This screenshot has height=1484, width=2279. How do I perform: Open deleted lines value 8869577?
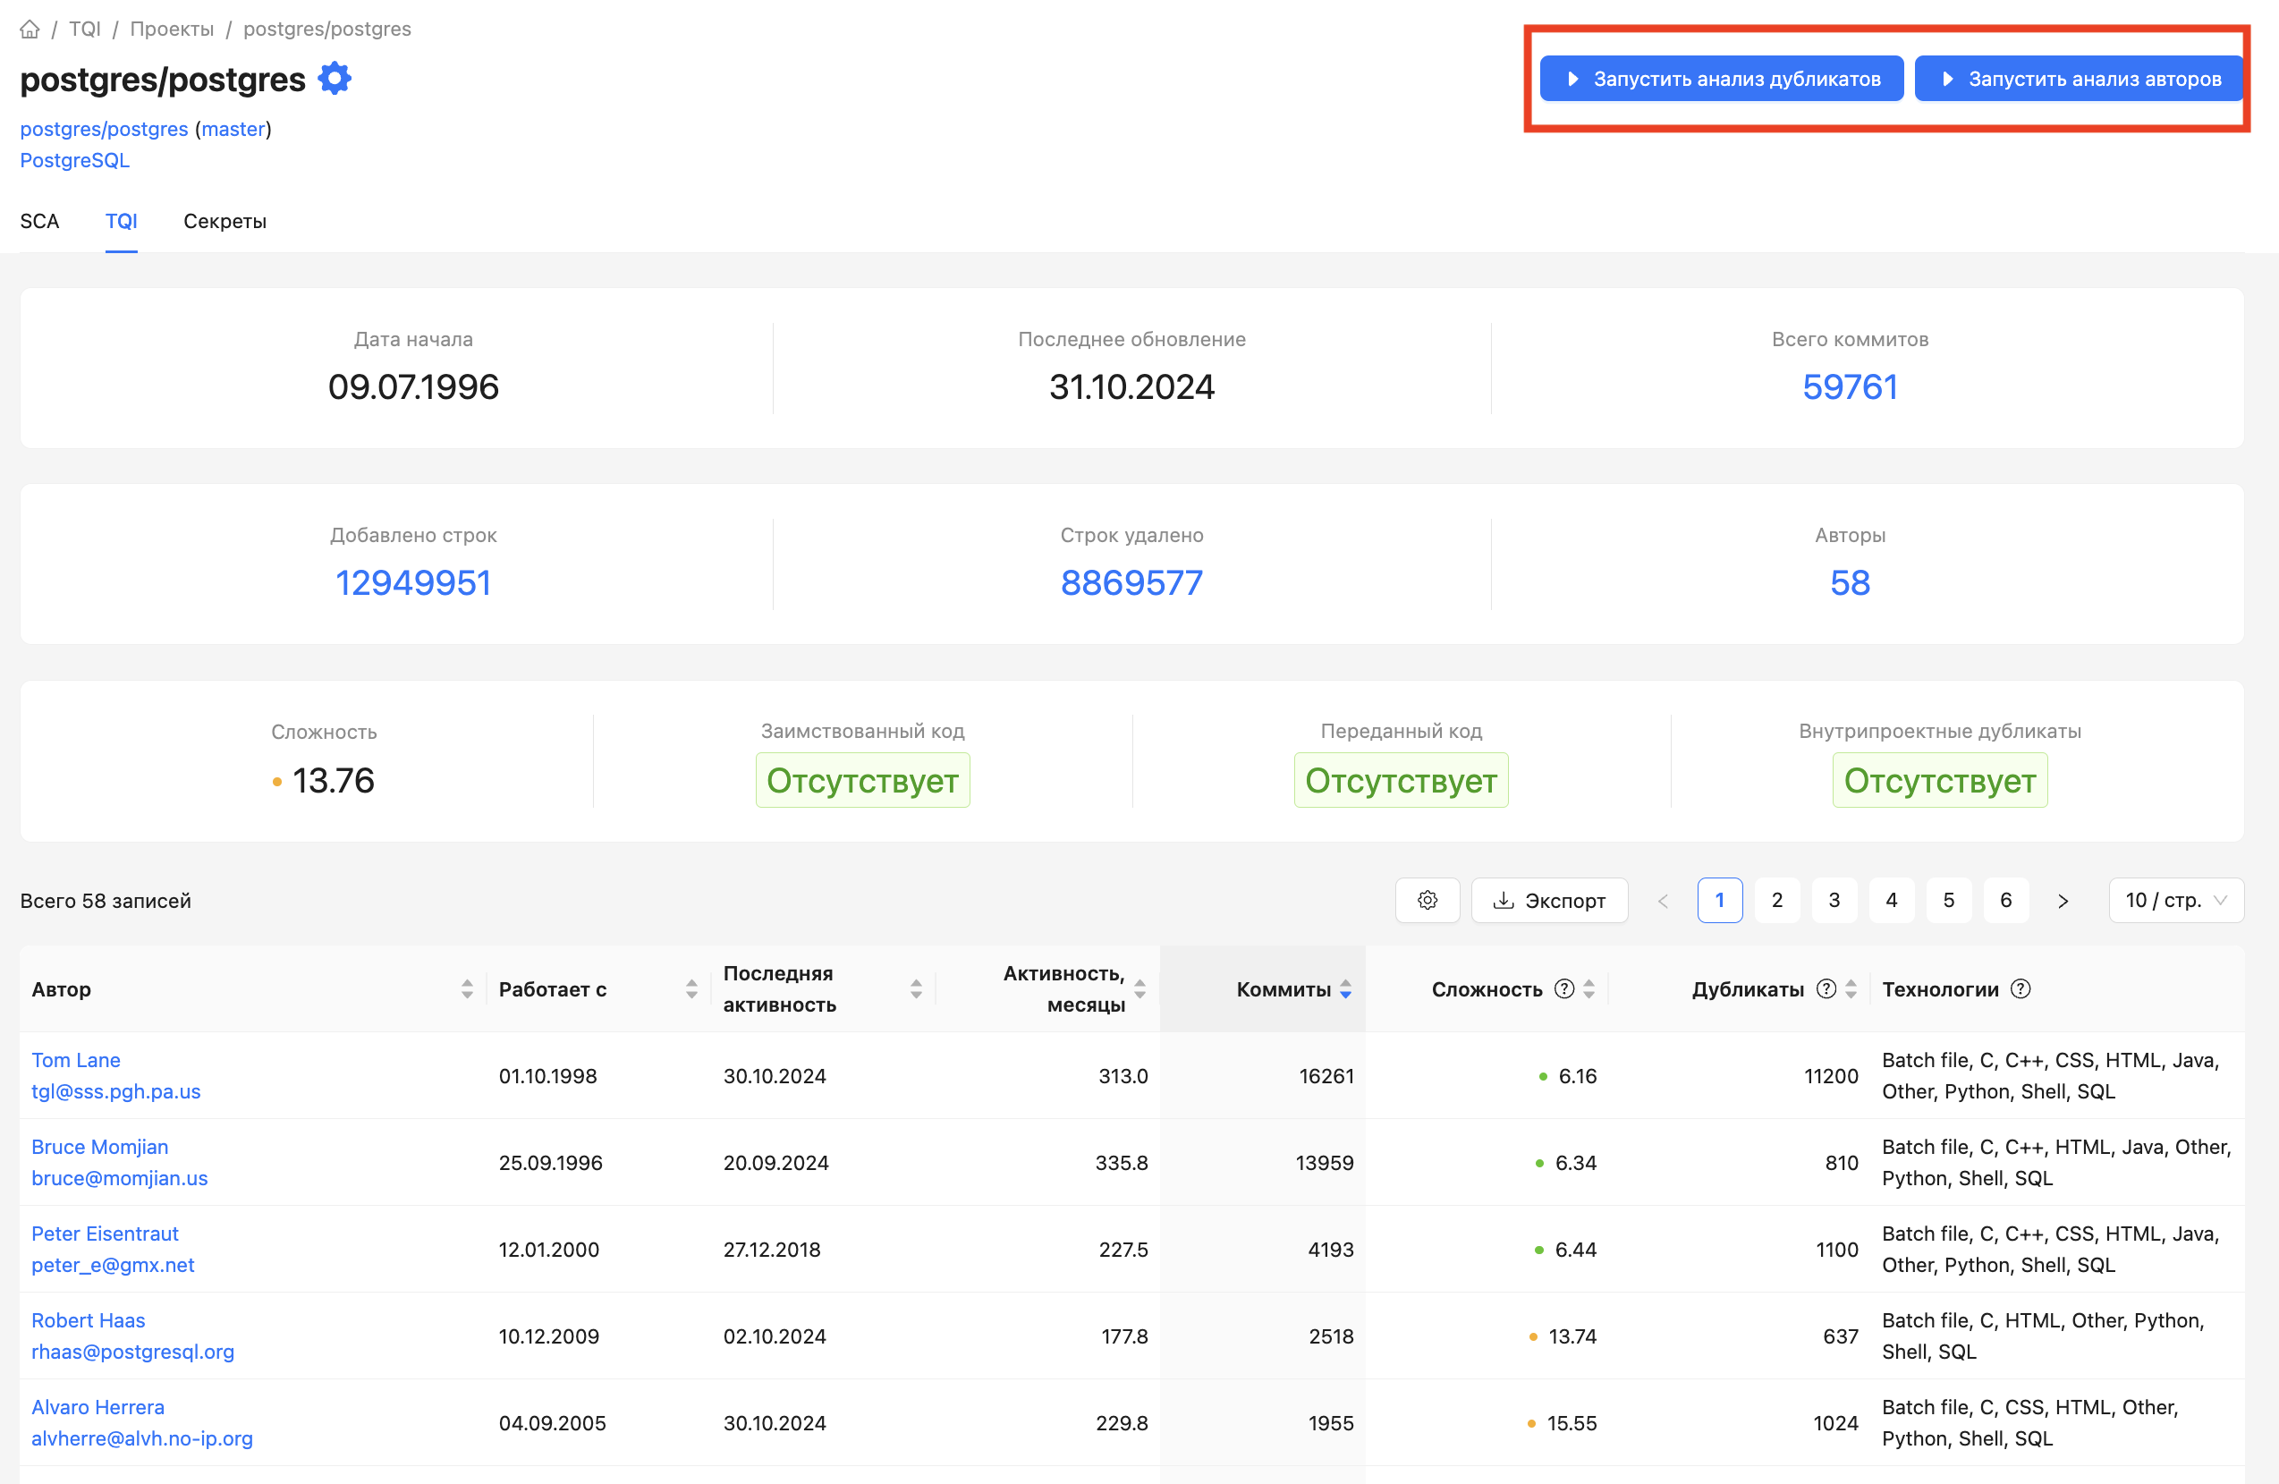tap(1131, 582)
